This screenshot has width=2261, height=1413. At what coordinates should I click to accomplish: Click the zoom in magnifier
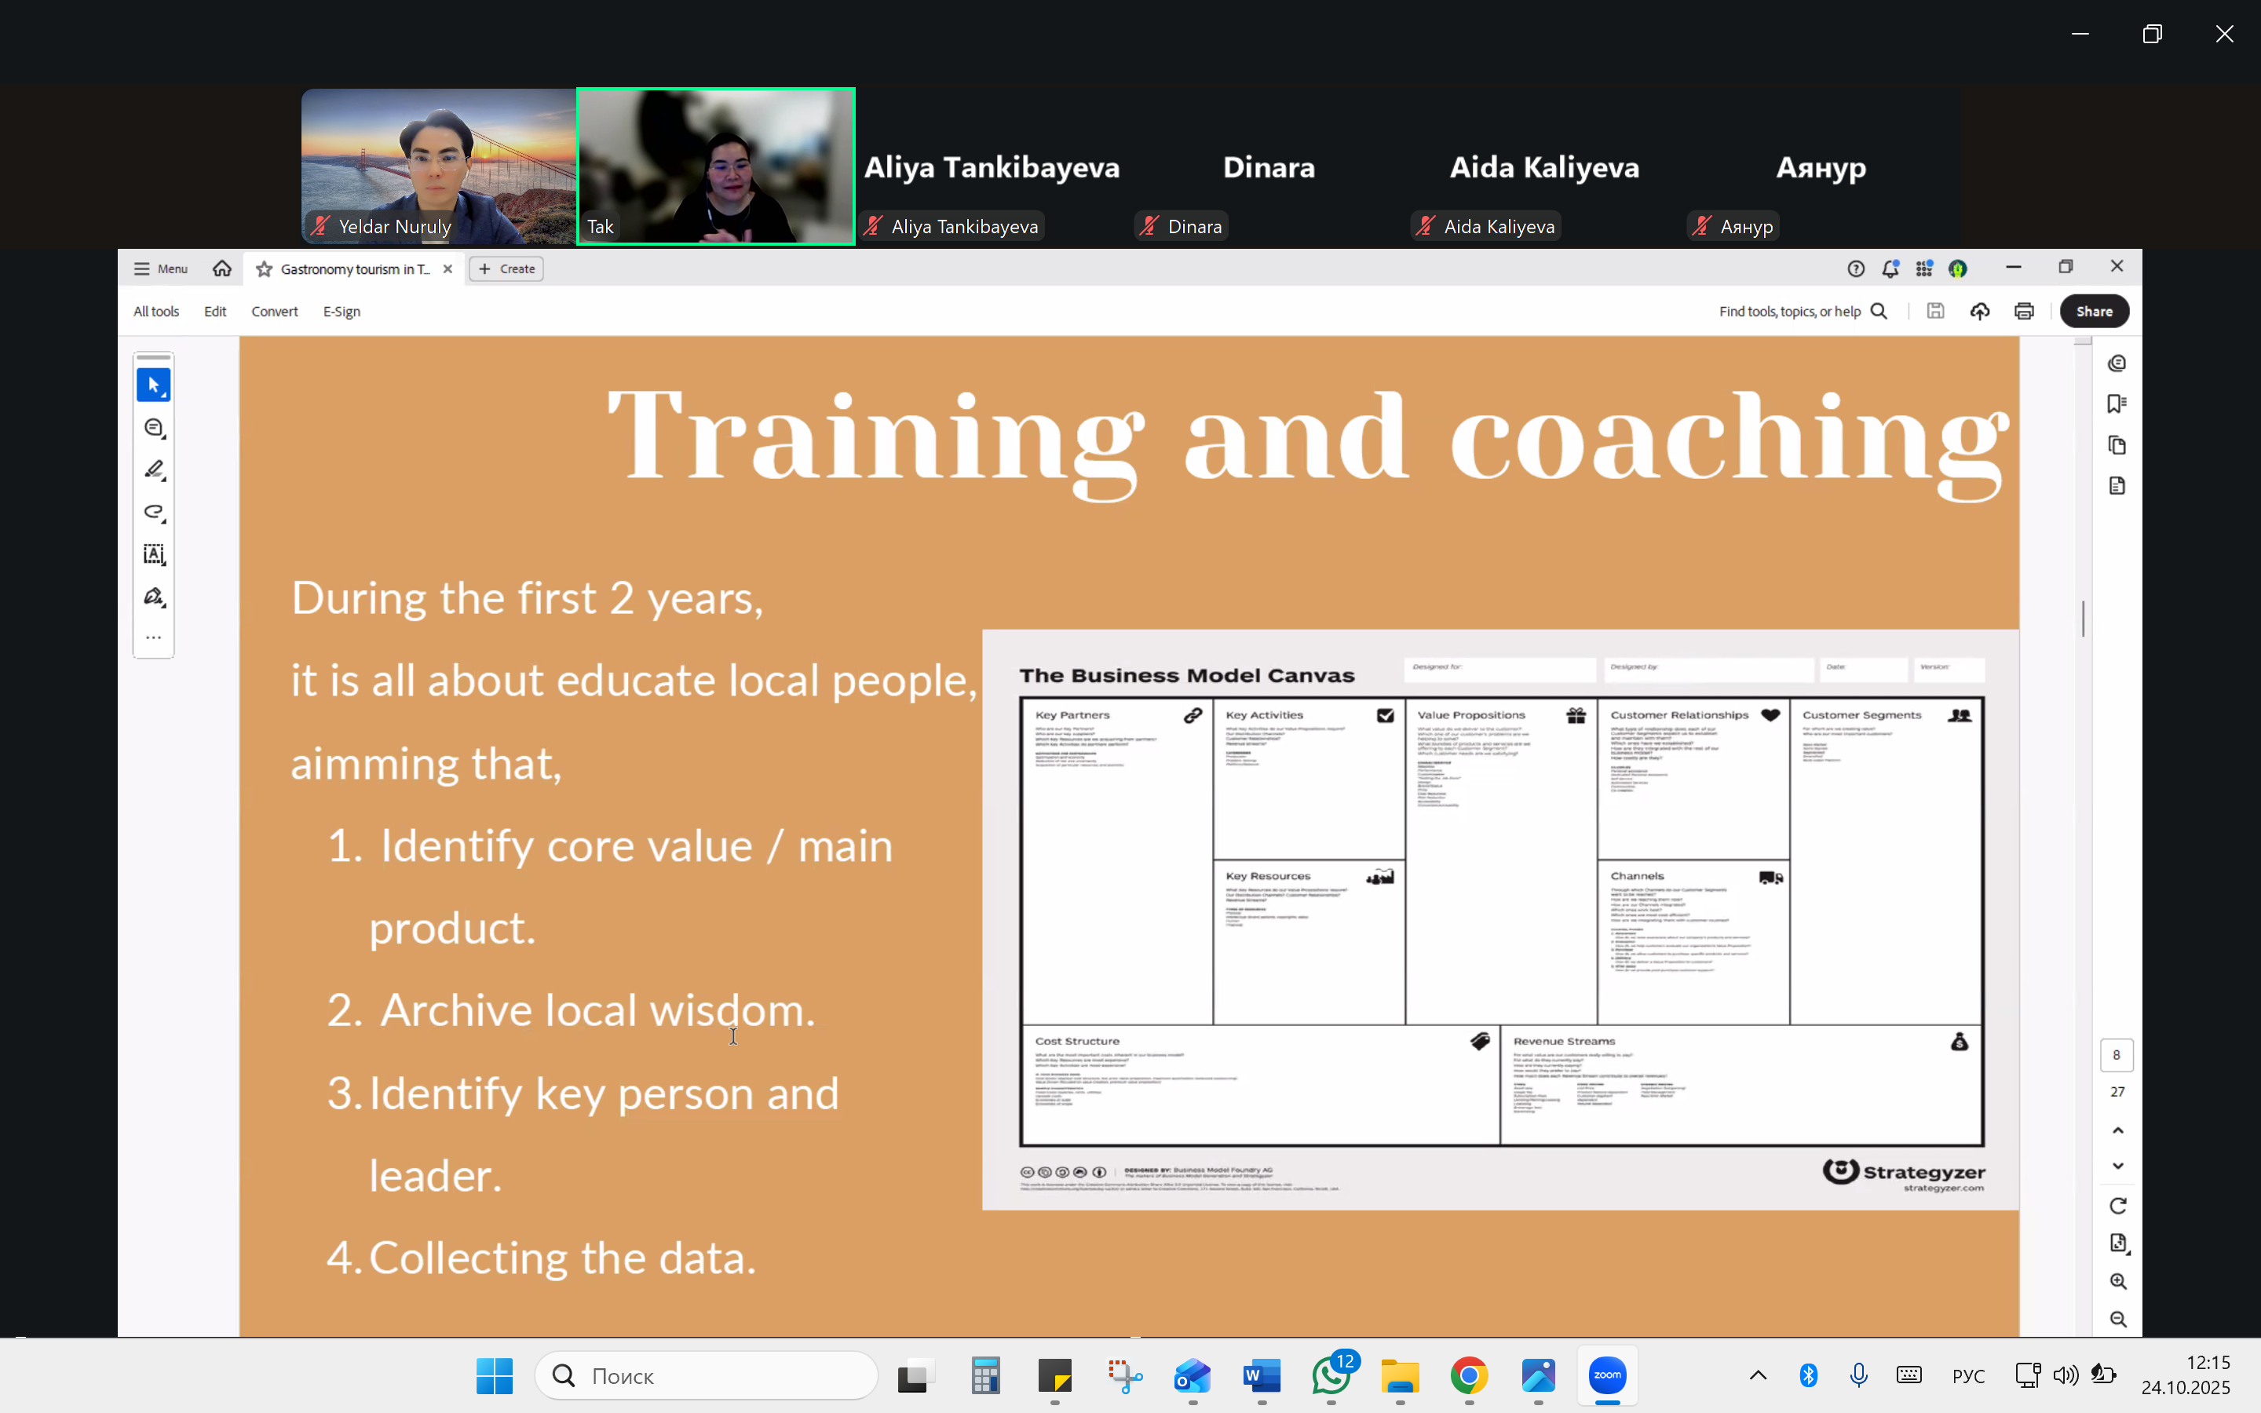click(x=2117, y=1281)
